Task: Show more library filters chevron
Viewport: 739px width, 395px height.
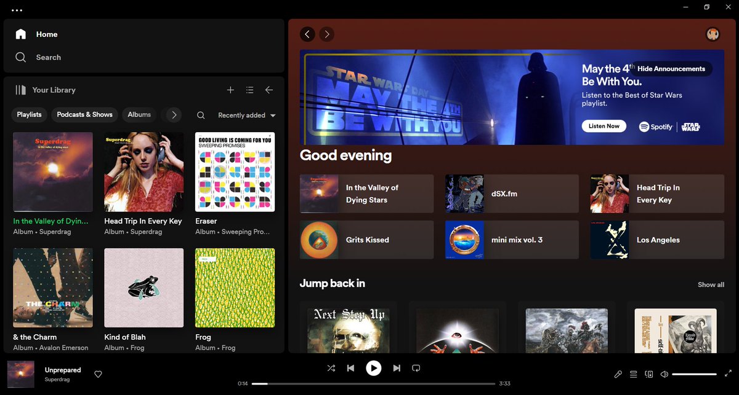Action: (174, 115)
